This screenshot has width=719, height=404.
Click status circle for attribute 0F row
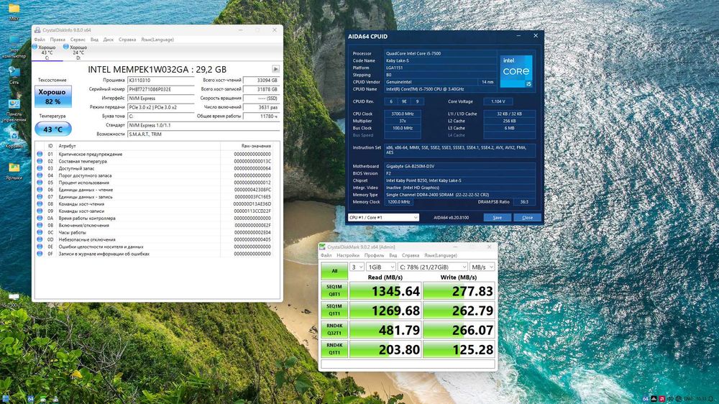click(x=40, y=254)
